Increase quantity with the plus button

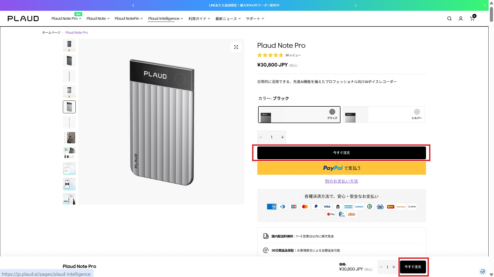pyautogui.click(x=282, y=137)
